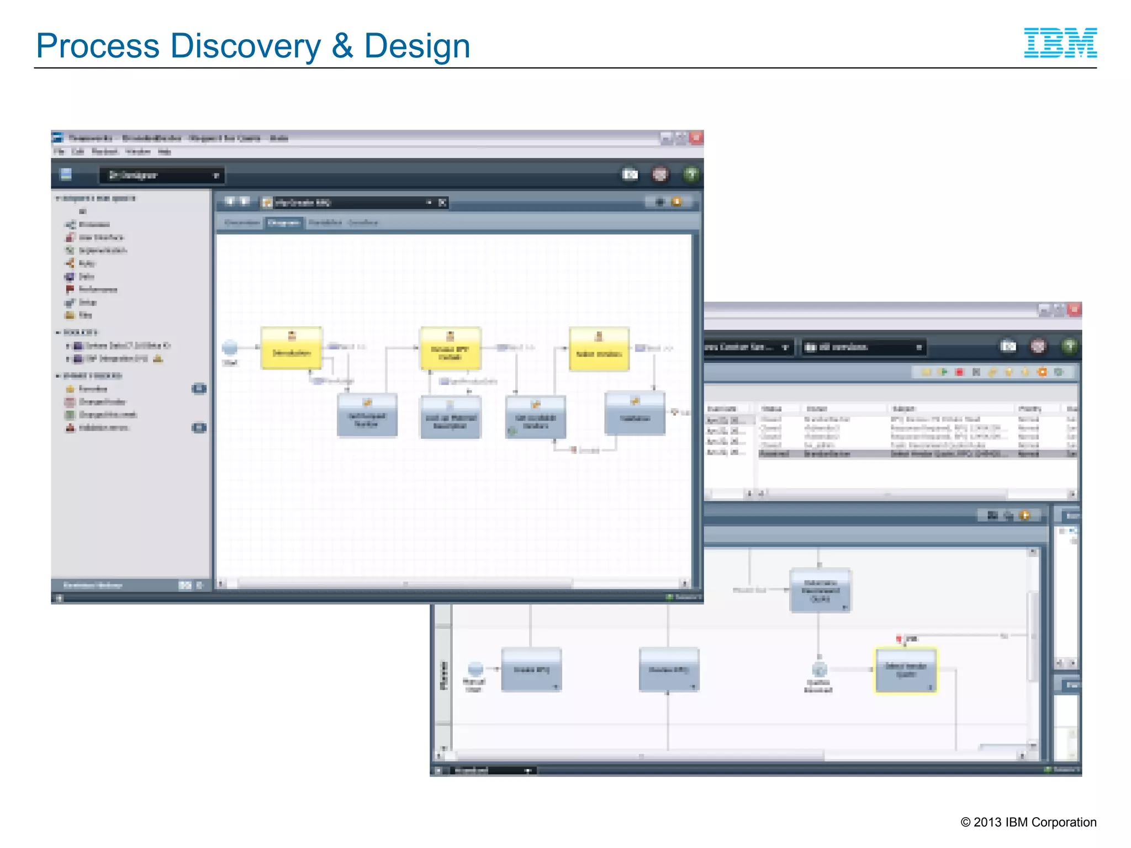
Task: Open dropdown in Inspector bottom status bar
Action: point(493,770)
